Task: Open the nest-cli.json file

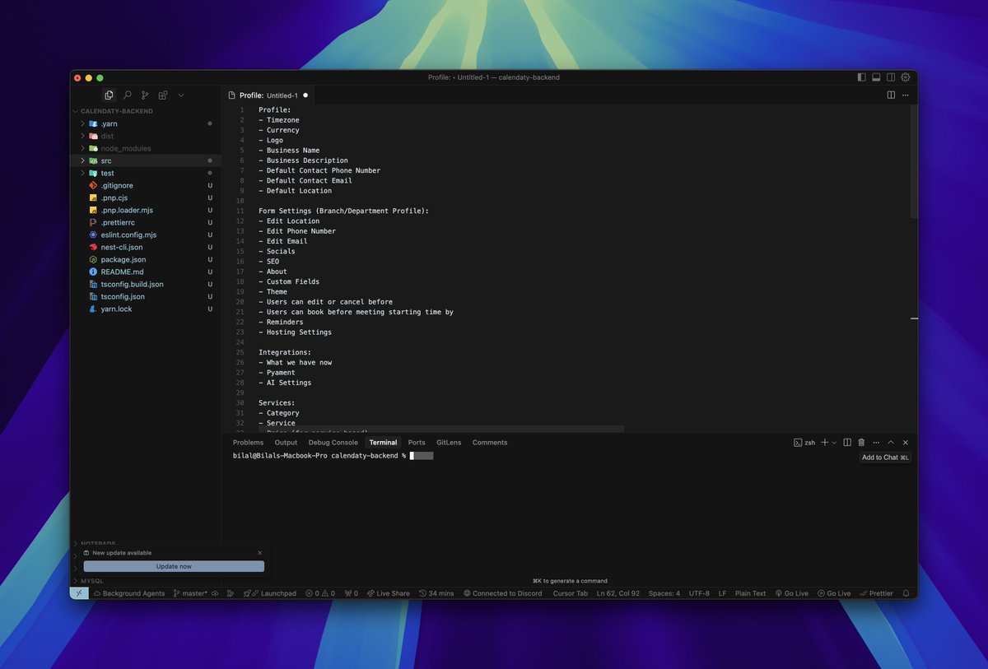Action: (122, 247)
